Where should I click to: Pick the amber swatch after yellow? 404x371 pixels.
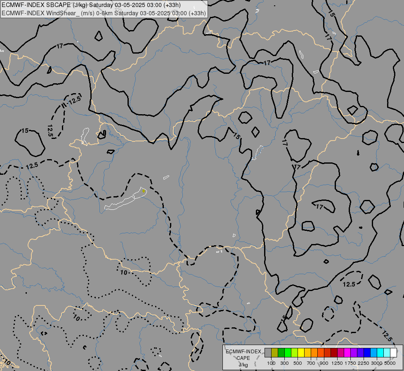pyautogui.click(x=307, y=352)
